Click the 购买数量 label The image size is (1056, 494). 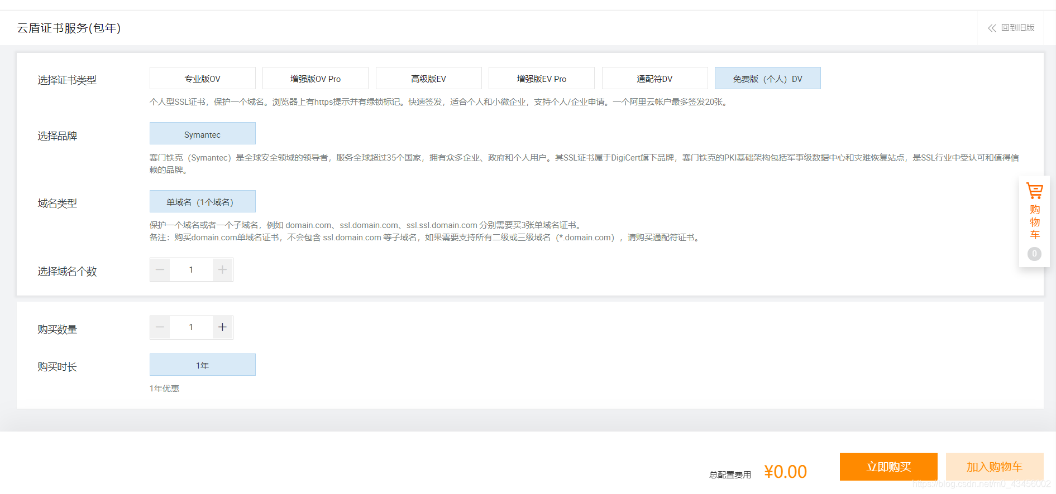tap(58, 330)
